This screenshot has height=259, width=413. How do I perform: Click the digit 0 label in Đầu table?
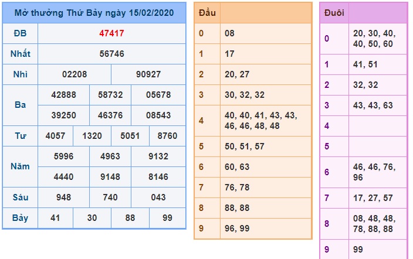(201, 33)
